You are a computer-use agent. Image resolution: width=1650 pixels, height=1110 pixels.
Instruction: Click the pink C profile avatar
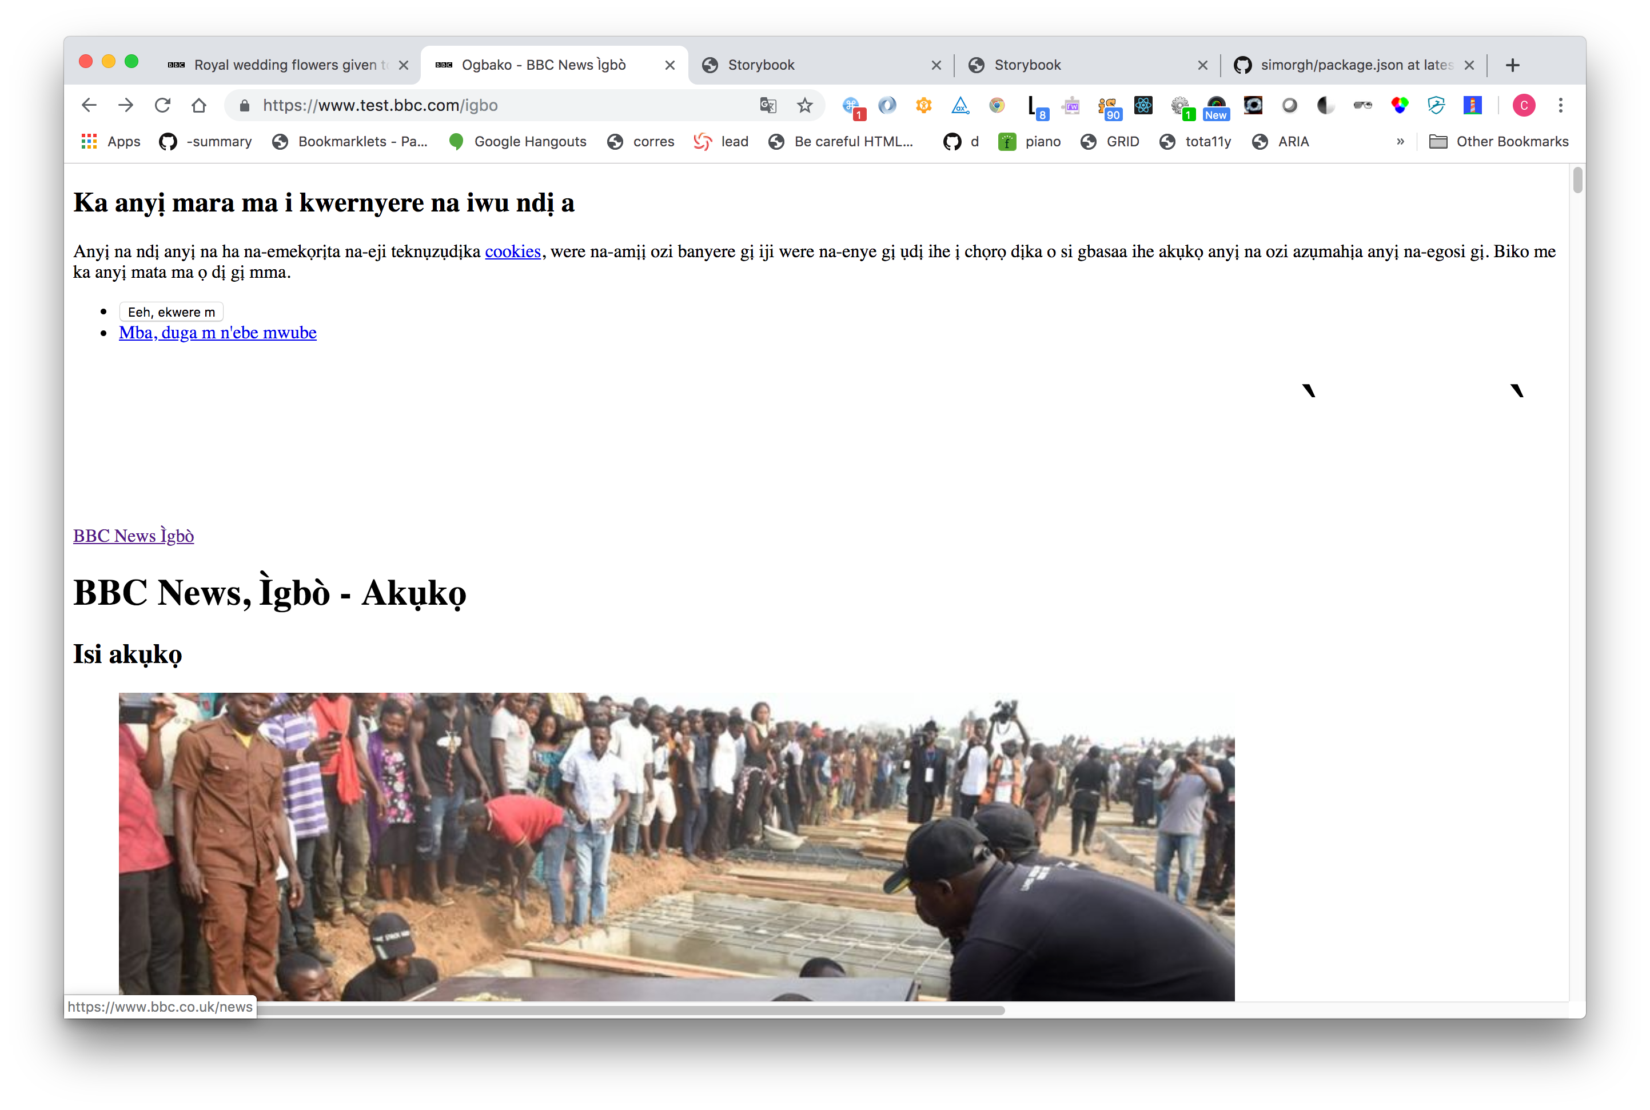[x=1523, y=106]
